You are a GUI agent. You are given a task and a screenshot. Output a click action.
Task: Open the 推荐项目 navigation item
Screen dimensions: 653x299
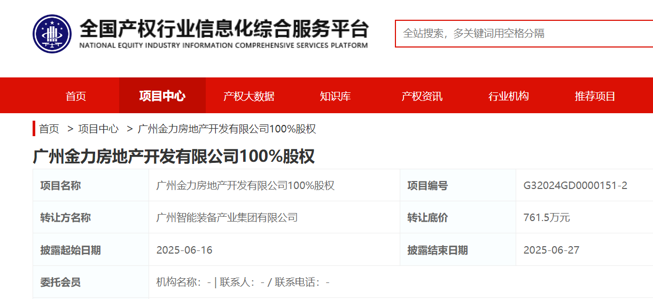tap(595, 96)
